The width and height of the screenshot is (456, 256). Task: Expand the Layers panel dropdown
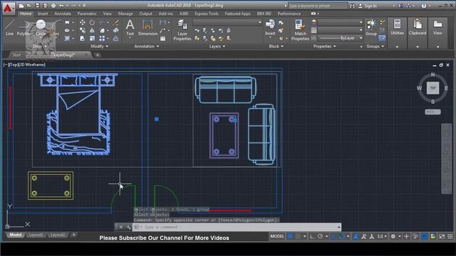pos(217,46)
